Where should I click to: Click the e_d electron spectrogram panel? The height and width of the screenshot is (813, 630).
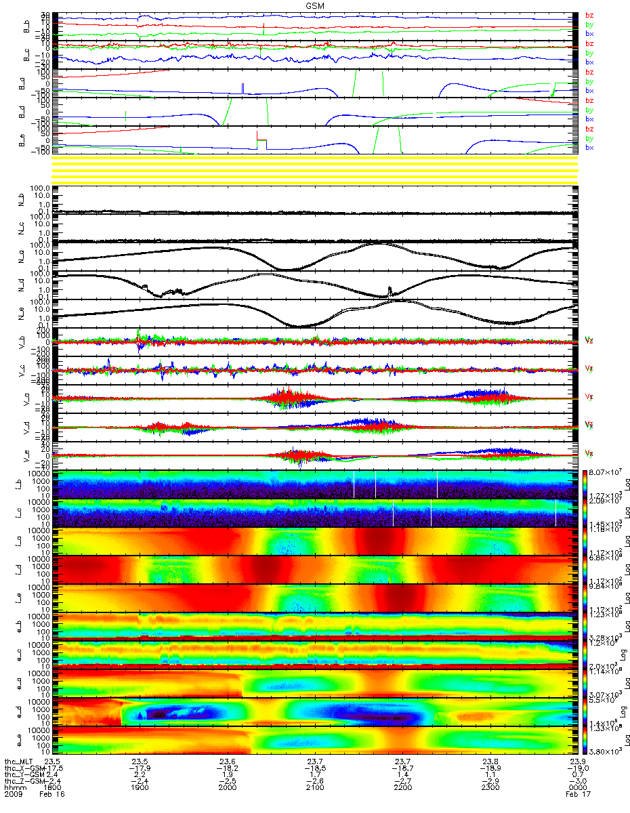(314, 712)
